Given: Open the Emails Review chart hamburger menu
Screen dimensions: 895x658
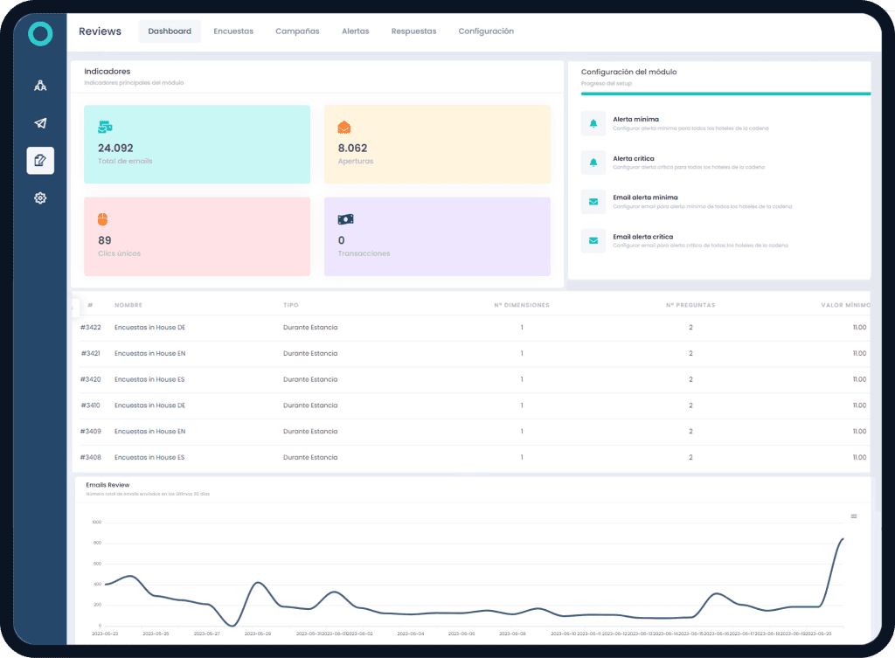Looking at the screenshot, I should pyautogui.click(x=854, y=516).
